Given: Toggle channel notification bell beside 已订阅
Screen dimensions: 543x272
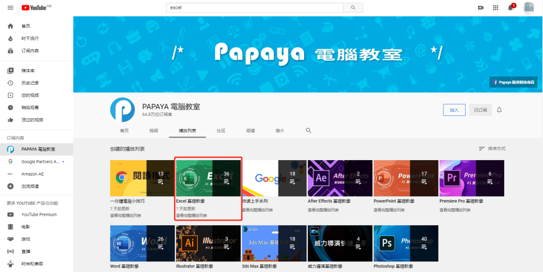Looking at the screenshot, I should click(499, 110).
